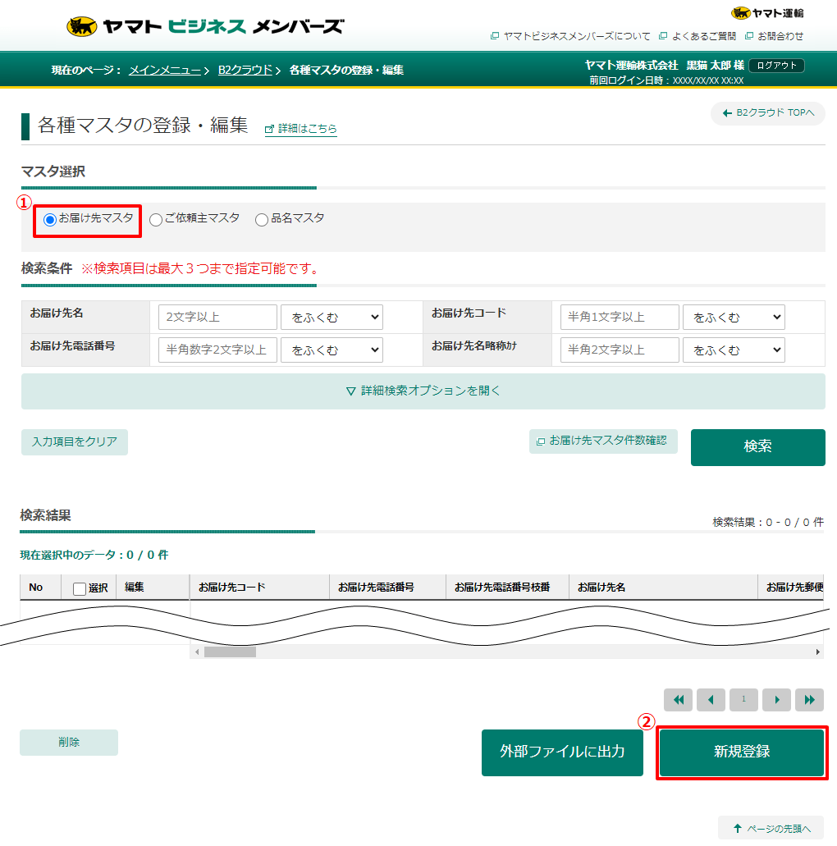Expand the 詳細検索オプションを開く section
Screen dimensions: 837x846
(421, 391)
